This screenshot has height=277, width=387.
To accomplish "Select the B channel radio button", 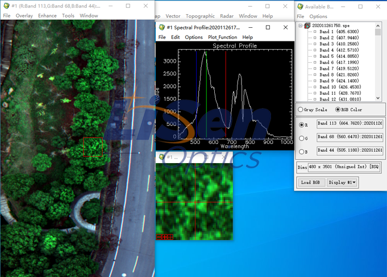I will click(x=301, y=152).
